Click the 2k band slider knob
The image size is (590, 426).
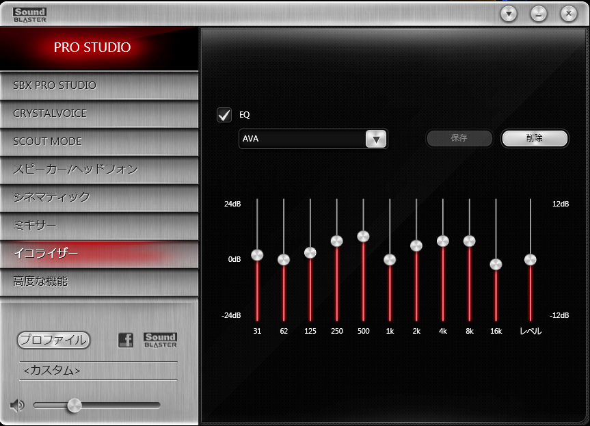tap(416, 245)
